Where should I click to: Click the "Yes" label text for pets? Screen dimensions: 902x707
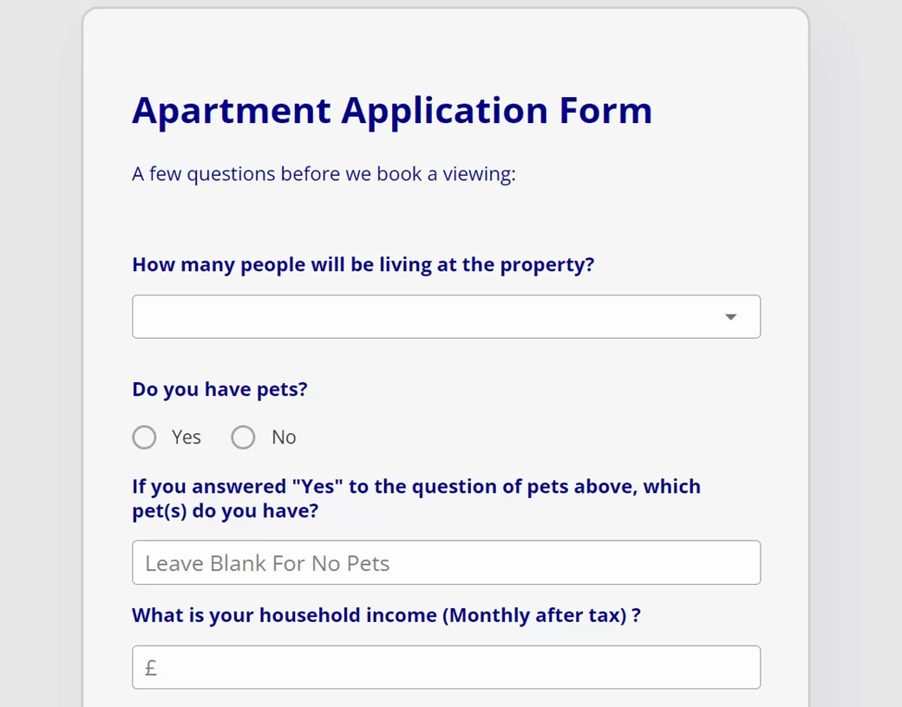click(x=186, y=438)
